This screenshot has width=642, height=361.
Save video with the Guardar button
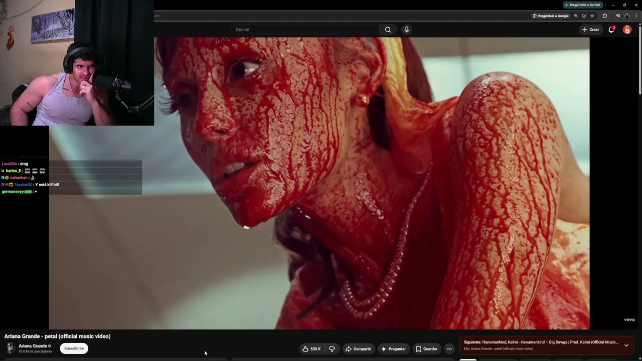click(427, 349)
